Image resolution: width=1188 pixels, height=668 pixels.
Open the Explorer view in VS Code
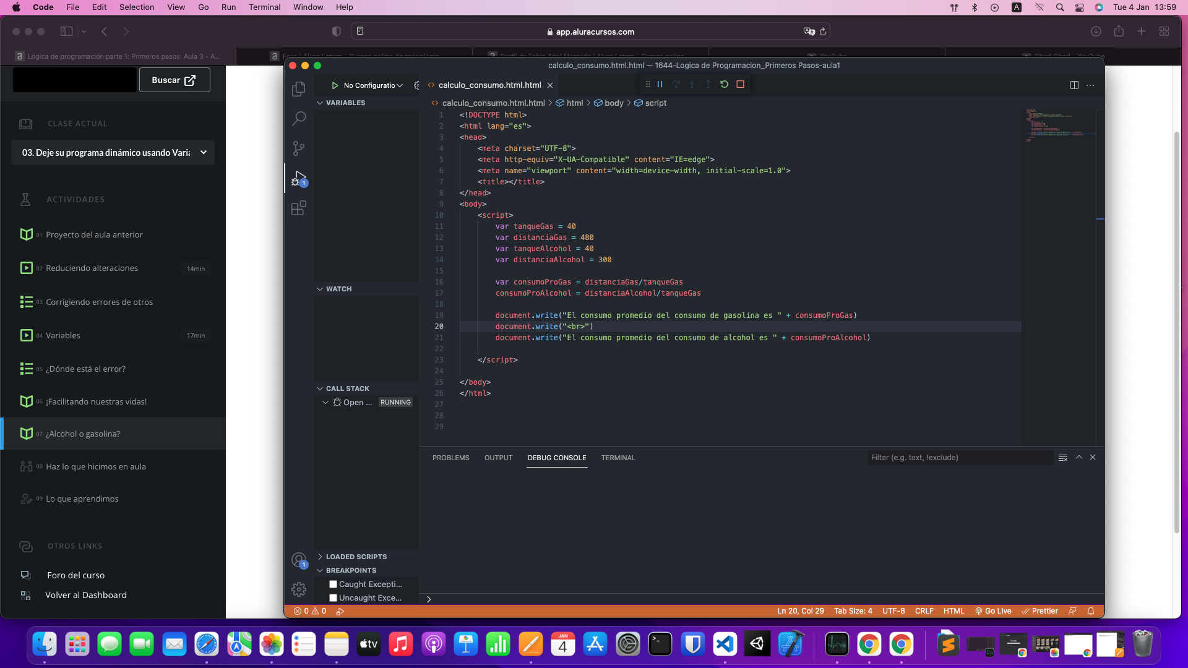tap(299, 89)
